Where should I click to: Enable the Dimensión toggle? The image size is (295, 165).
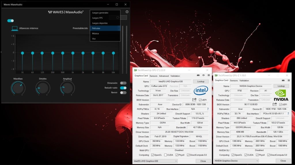[x=123, y=83]
